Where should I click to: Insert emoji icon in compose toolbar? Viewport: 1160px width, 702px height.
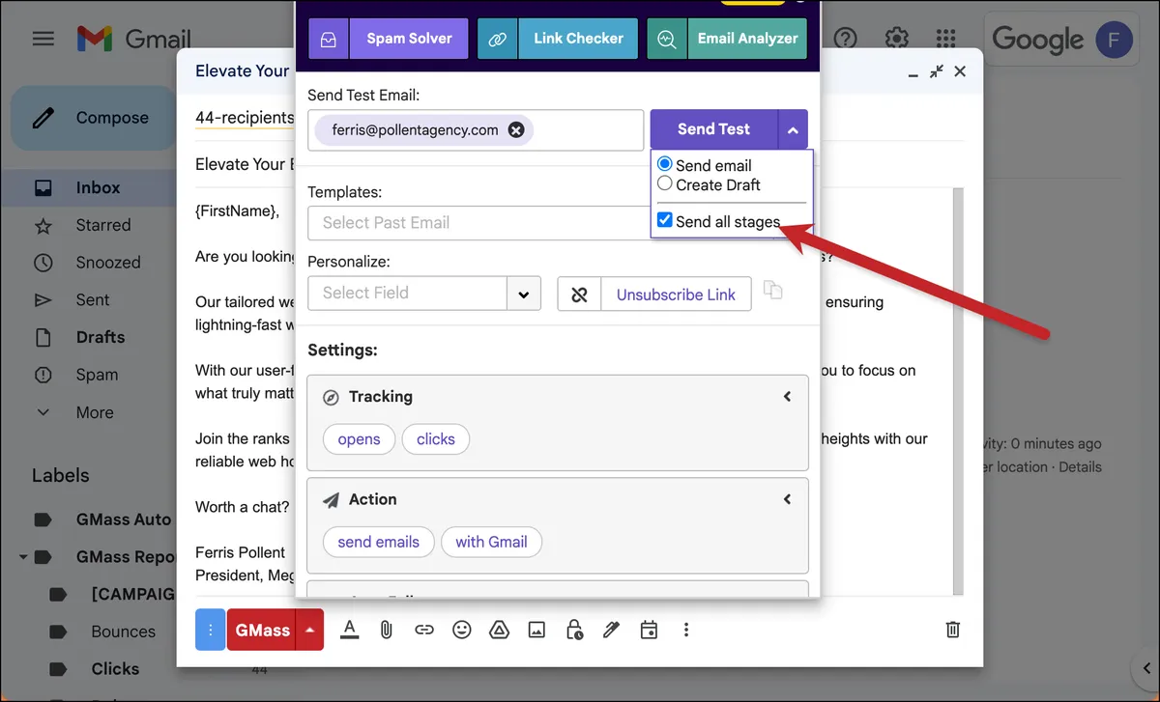click(462, 630)
